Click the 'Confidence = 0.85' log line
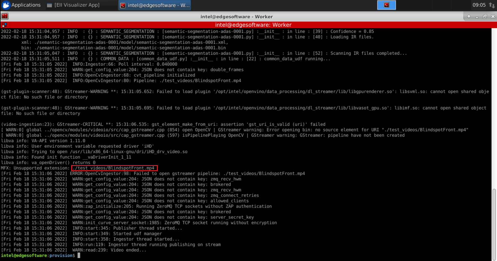The image size is (497, 261). (187, 31)
